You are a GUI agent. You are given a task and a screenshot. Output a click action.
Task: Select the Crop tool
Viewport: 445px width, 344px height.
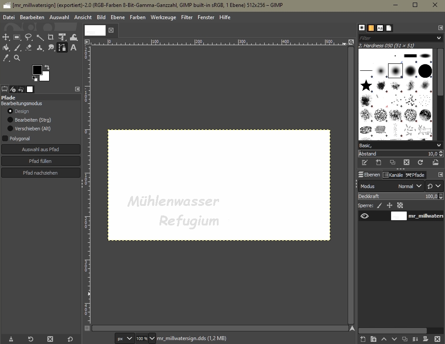point(51,37)
